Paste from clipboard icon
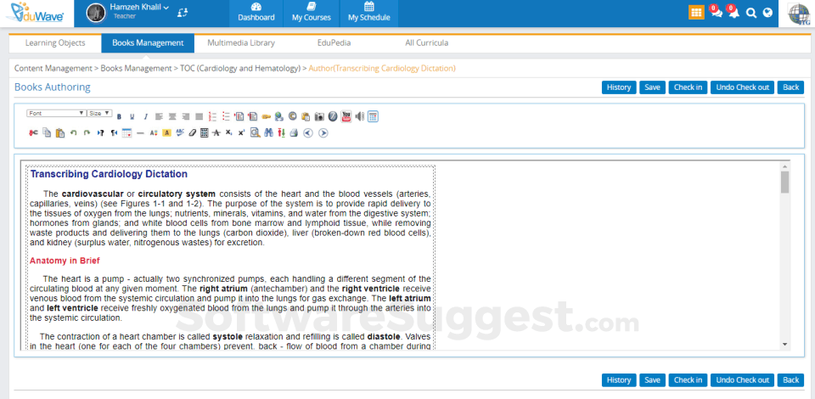815x399 pixels. pyautogui.click(x=60, y=133)
